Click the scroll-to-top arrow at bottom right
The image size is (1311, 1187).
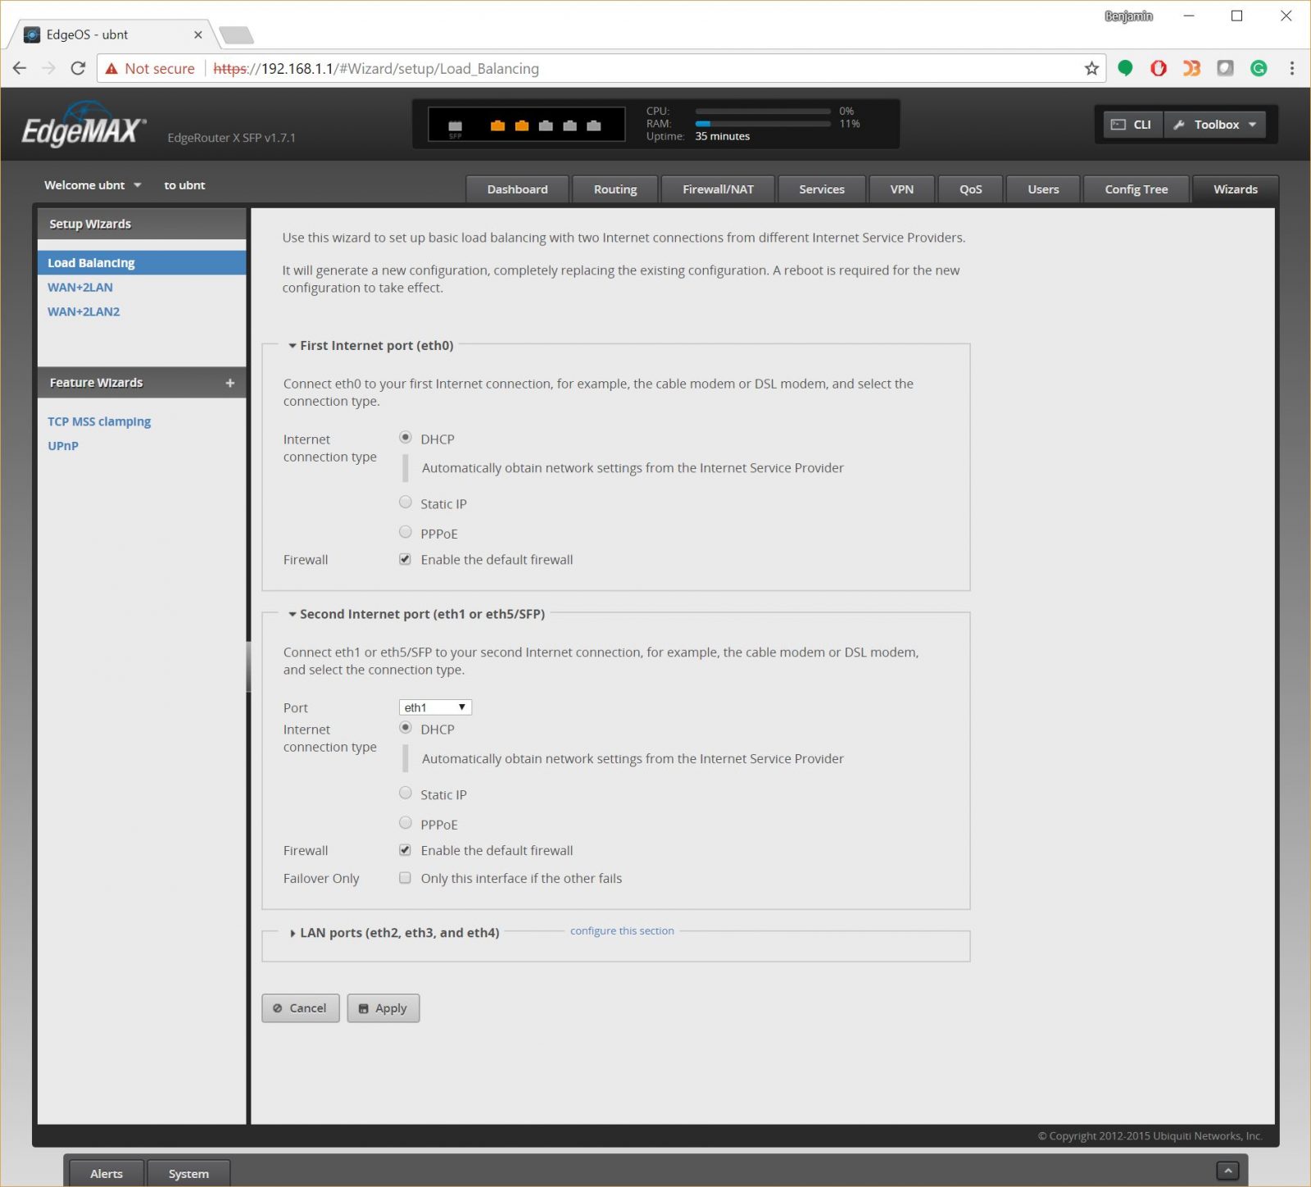(x=1227, y=1170)
